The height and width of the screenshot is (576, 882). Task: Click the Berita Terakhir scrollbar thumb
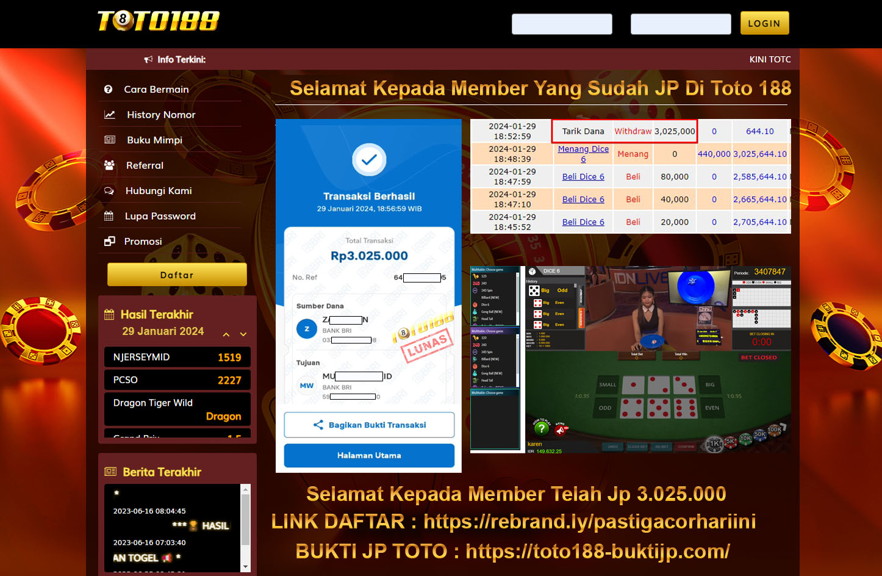point(246,519)
